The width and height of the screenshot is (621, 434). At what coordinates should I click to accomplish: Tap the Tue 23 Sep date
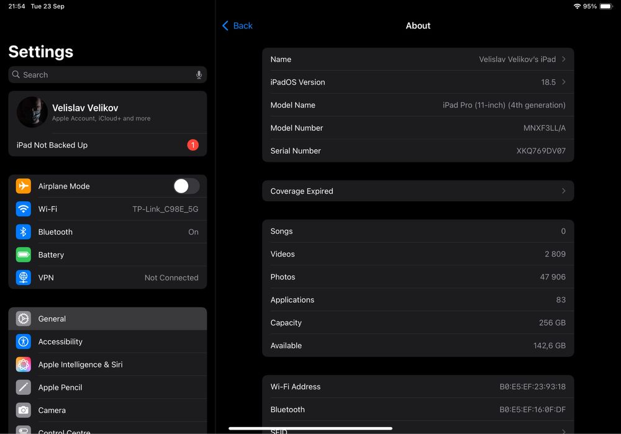tap(48, 6)
